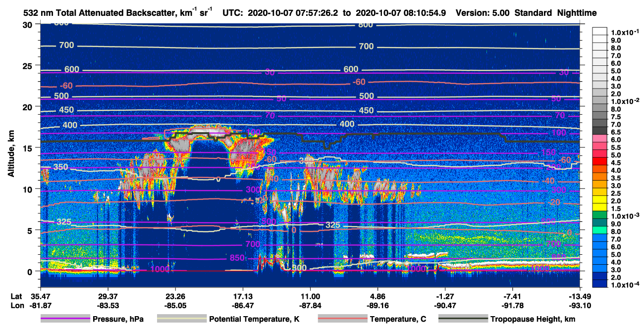
Task: Click the latitude value '-13.49'
Action: (x=579, y=296)
